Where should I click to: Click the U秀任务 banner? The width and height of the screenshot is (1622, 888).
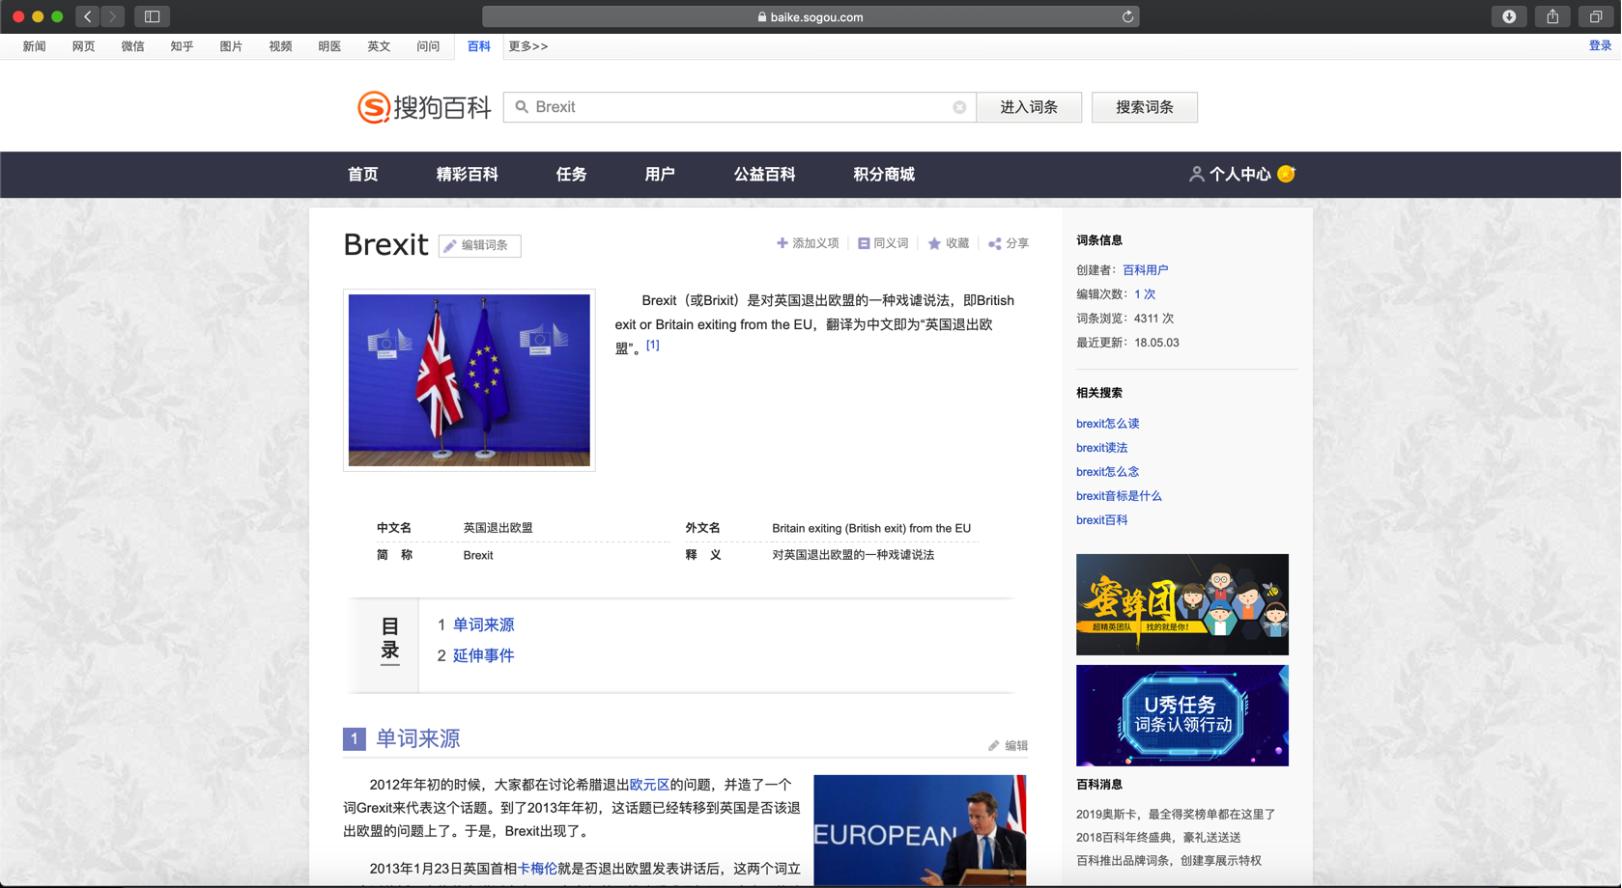[1182, 715]
